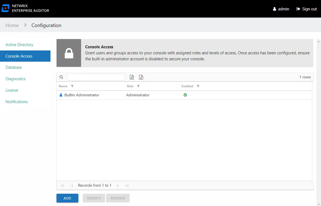Image resolution: width=321 pixels, height=206 pixels.
Task: Click the scrollbar up arrow
Action: (319, 41)
